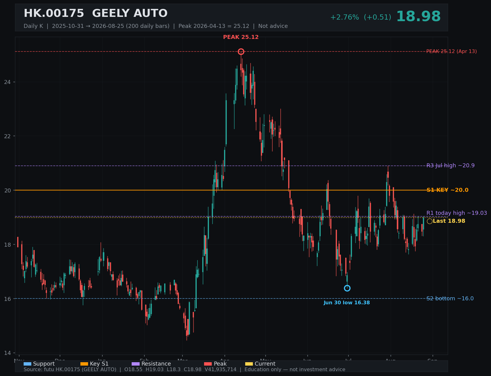The image size is (491, 376).
Task: Click the blue circle marker at Jun 30 low
Action: (347, 288)
